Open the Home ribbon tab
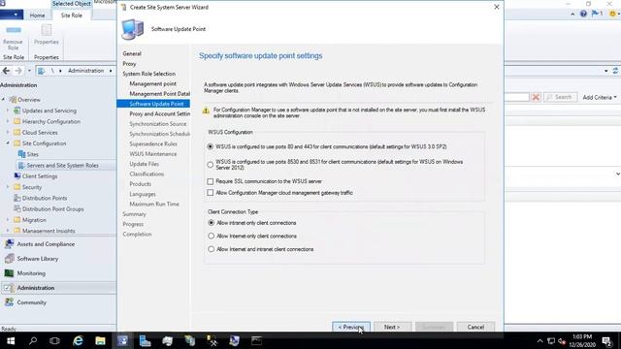 click(37, 16)
